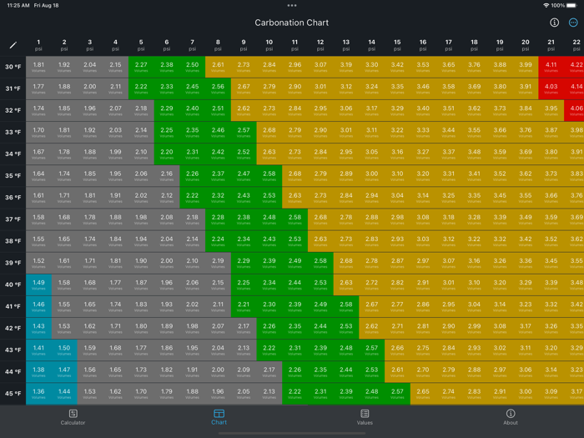The height and width of the screenshot is (438, 584).
Task: Tap the Wi-Fi status icon
Action: [x=546, y=6]
